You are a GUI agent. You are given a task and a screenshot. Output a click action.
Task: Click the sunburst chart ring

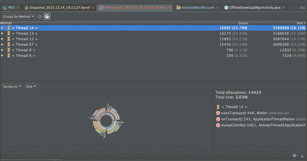point(106,121)
